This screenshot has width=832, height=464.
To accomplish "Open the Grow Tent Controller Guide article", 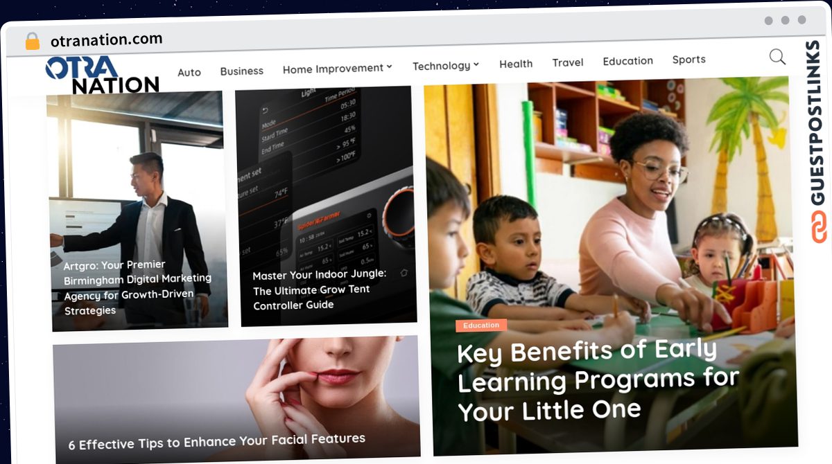I will 320,289.
